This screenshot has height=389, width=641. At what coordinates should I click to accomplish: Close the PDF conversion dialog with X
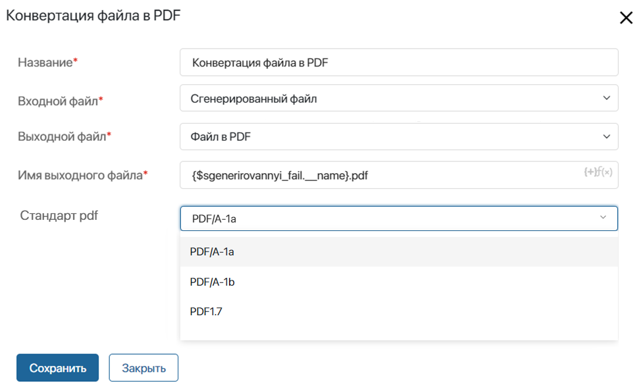[x=626, y=18]
